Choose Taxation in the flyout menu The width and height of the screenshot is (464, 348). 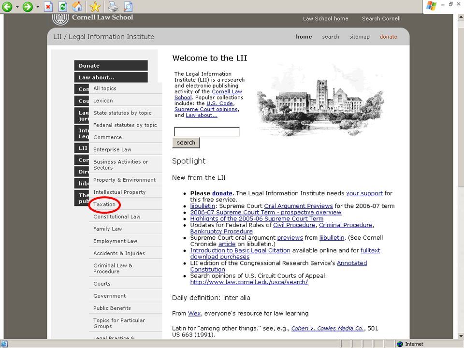pyautogui.click(x=126, y=204)
